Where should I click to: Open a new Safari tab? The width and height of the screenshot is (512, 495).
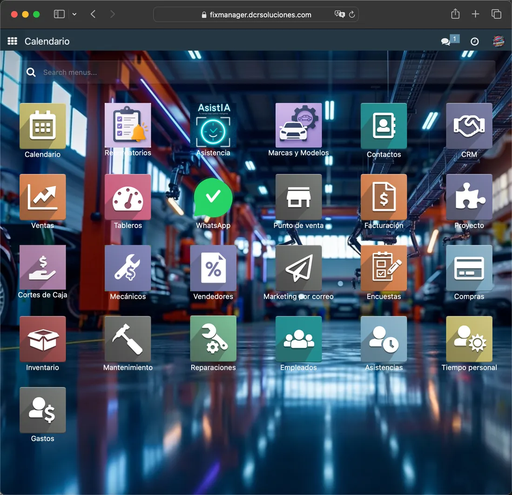(475, 13)
